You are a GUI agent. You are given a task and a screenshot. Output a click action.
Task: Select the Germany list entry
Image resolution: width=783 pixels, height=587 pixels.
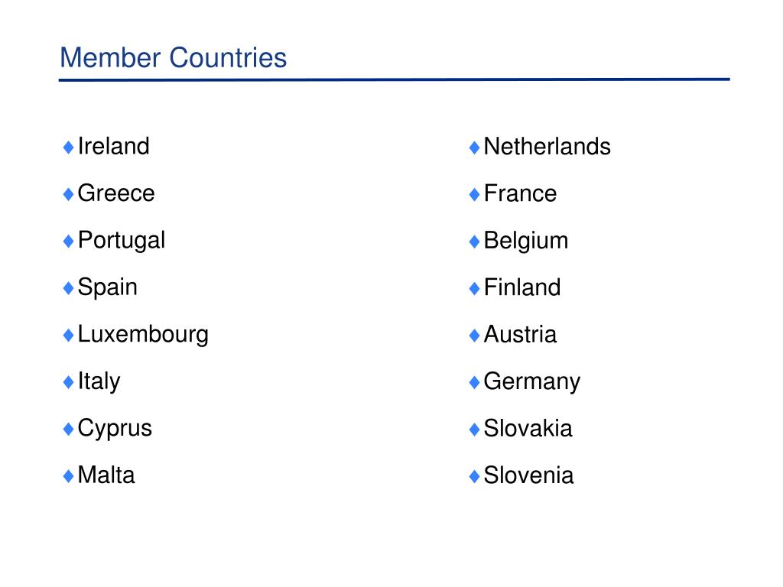[532, 382]
